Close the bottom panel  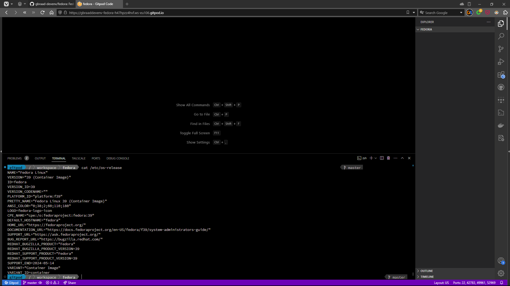[409, 158]
